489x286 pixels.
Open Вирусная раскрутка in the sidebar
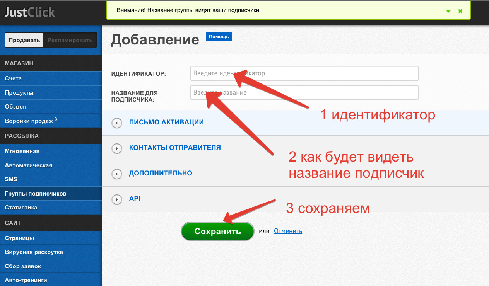click(51, 252)
